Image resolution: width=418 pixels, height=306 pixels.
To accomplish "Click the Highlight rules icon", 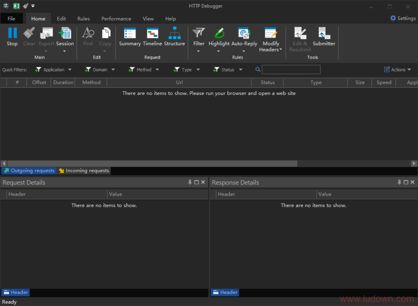I will (x=219, y=33).
